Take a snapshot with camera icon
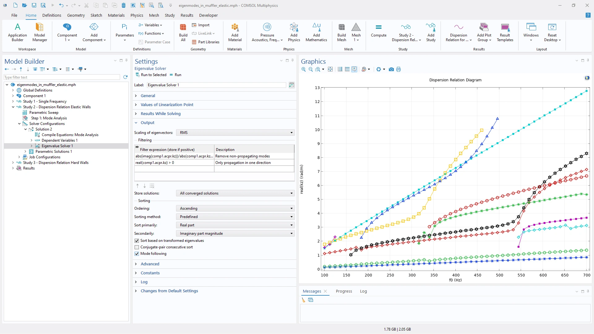 [391, 69]
